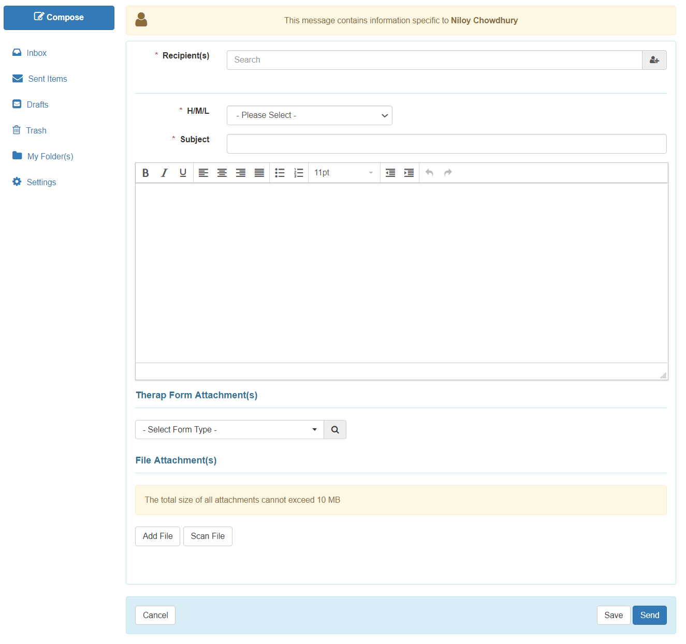Grab the editor resize handle
The width and height of the screenshot is (686, 644).
point(663,376)
